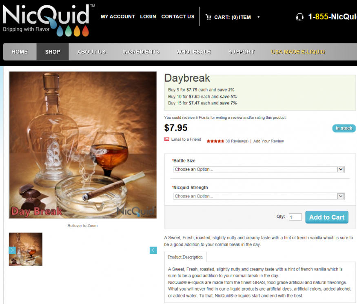Open USA Made E-Liquid page
Image resolution: width=357 pixels, height=304 pixels.
click(298, 52)
